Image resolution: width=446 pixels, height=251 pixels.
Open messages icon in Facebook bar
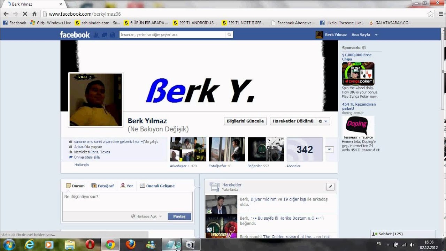(105, 35)
